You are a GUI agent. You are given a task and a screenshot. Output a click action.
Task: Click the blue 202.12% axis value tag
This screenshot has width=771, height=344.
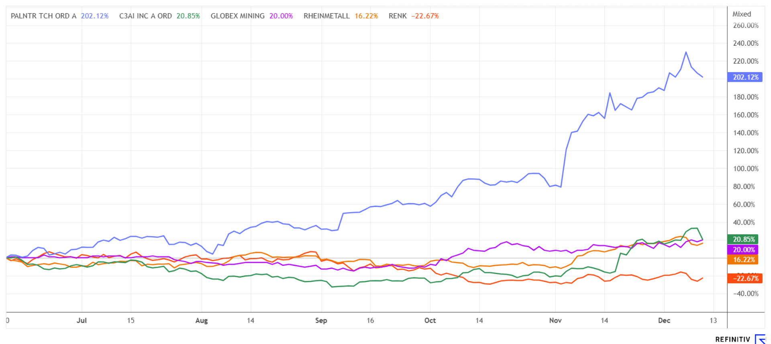click(745, 77)
